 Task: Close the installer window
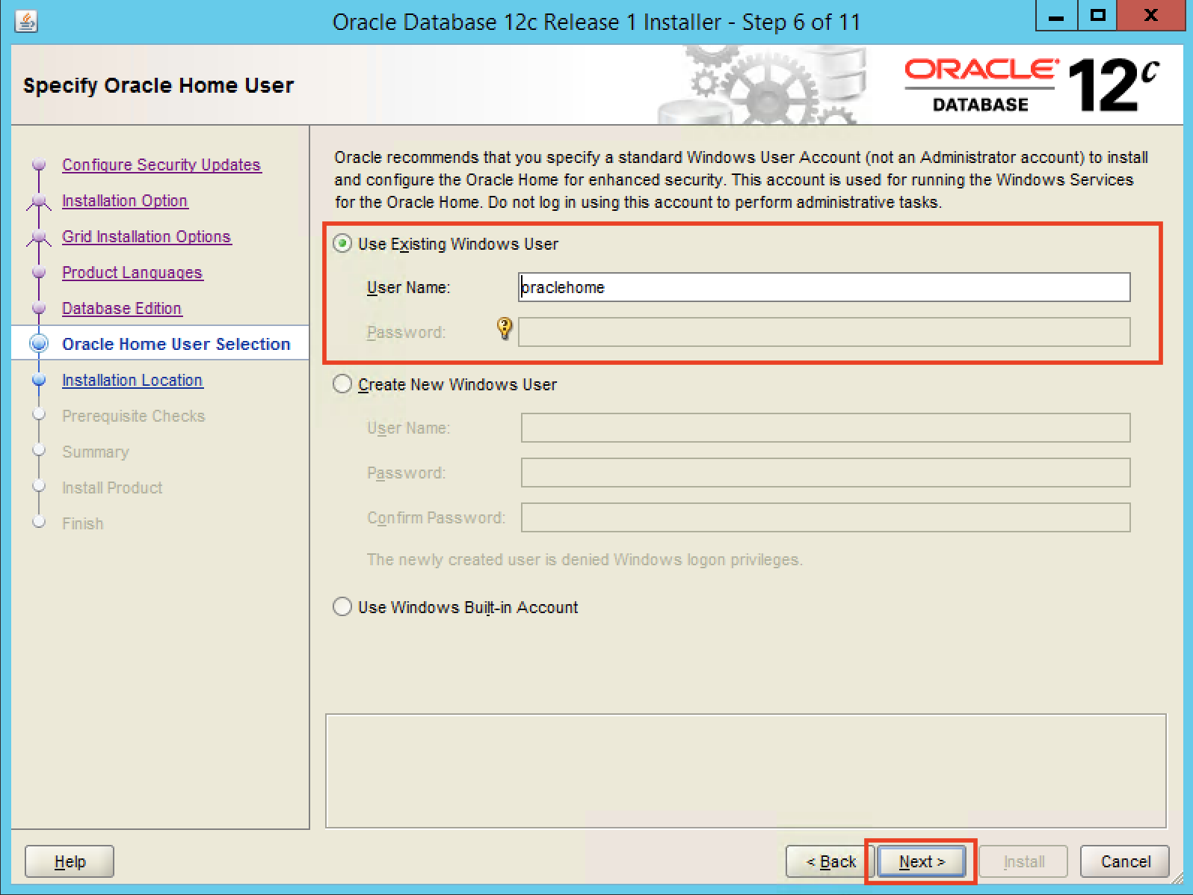click(x=1150, y=16)
